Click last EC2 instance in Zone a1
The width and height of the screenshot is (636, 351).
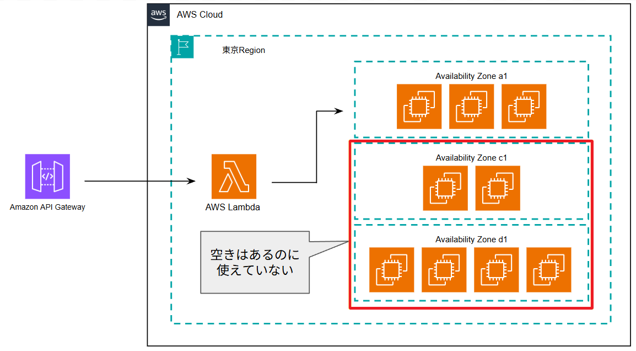(x=524, y=107)
